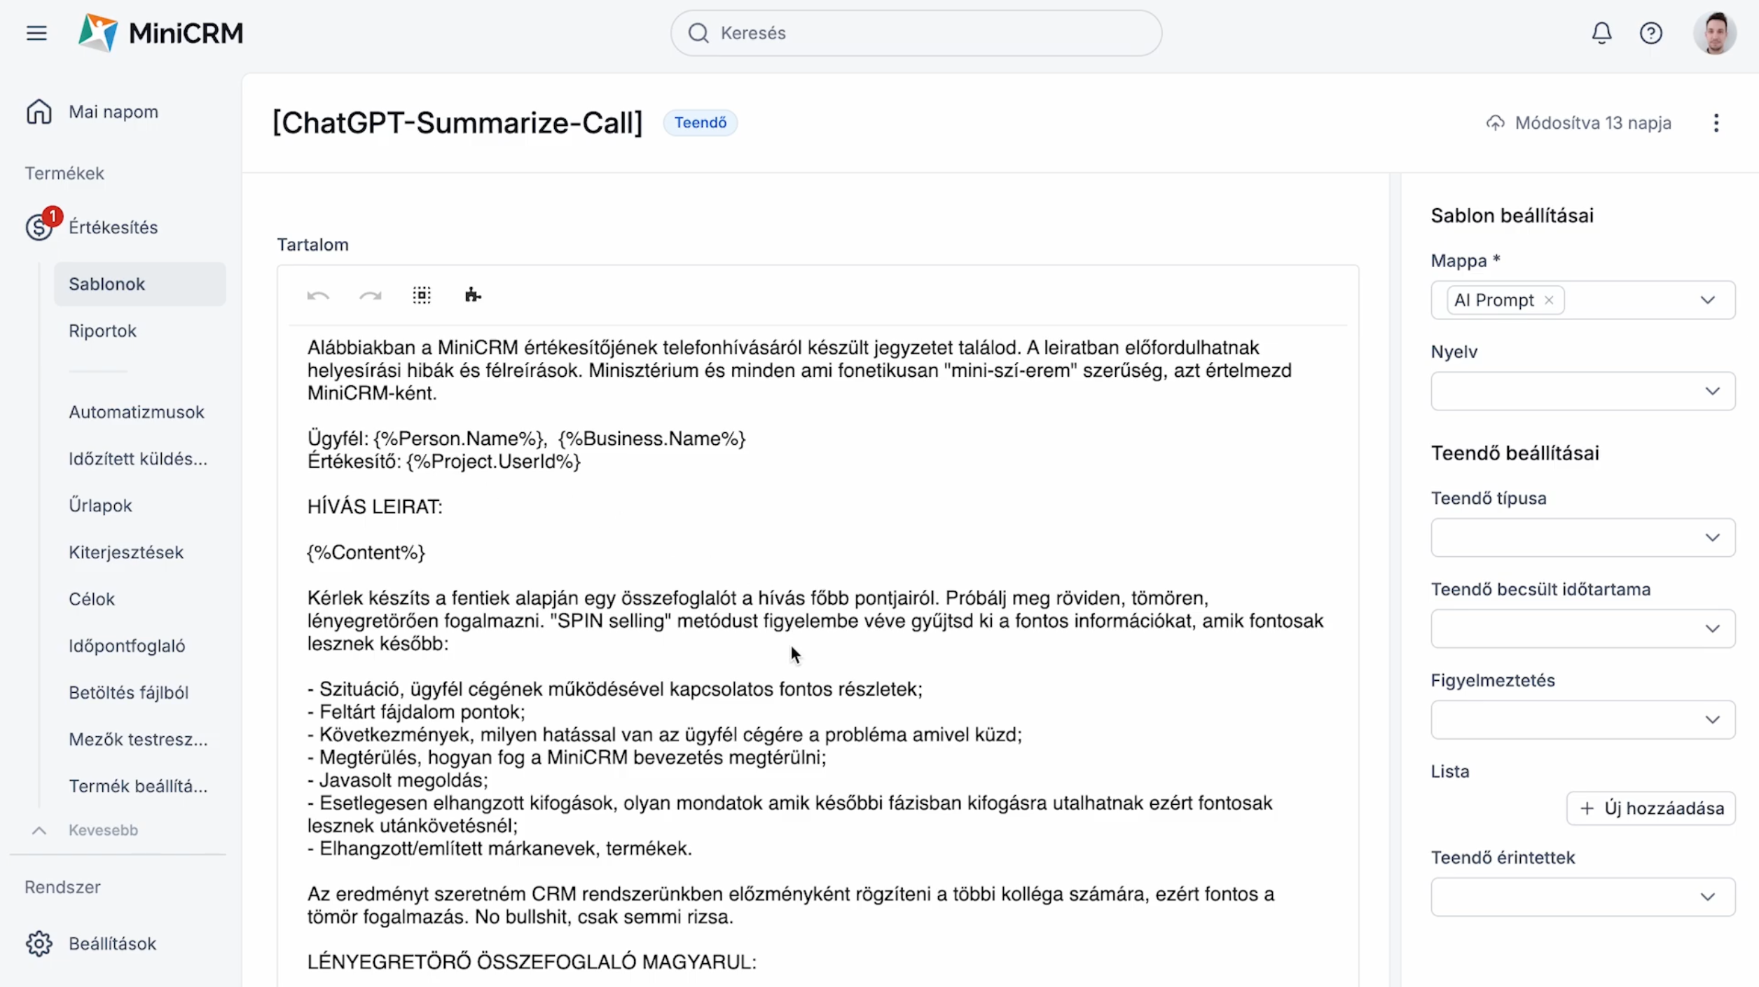
Task: Click the select-all icon in editor toolbar
Action: tap(422, 296)
